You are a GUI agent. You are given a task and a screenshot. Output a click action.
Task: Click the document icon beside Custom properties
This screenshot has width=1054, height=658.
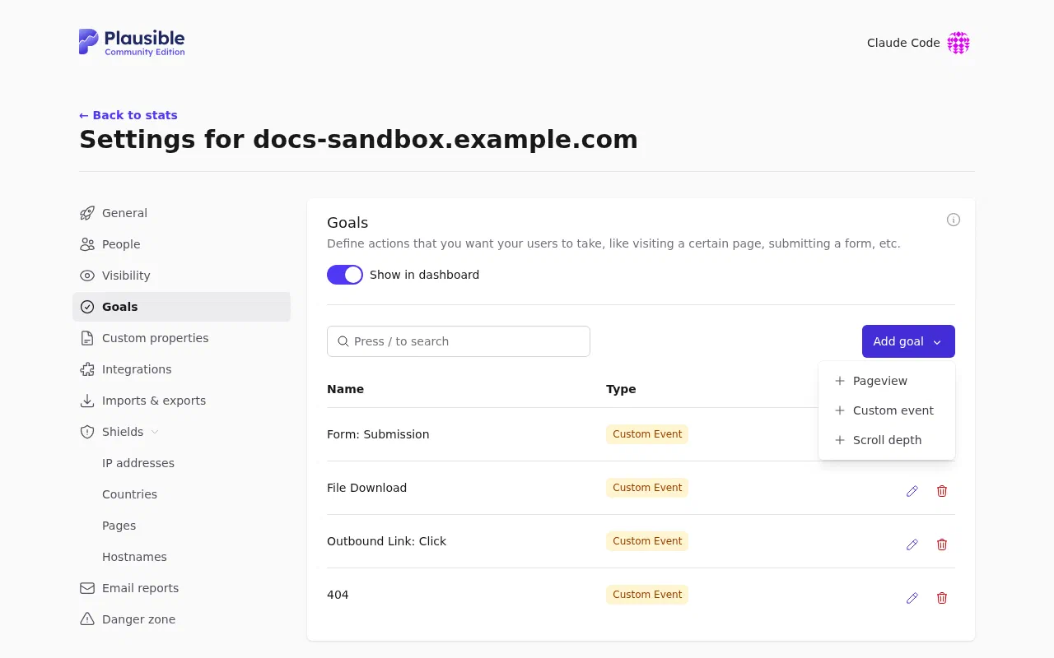(87, 338)
